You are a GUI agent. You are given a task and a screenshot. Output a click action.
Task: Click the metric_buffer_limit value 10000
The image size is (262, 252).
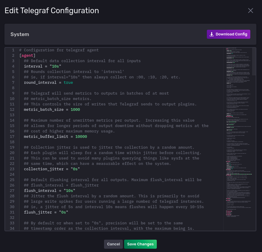[81, 137]
